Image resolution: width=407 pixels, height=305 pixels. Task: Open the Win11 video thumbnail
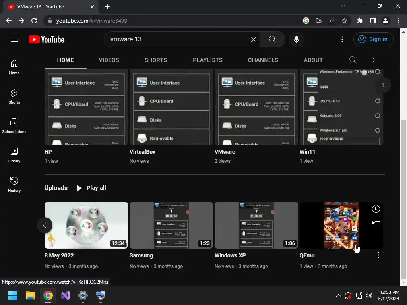coord(341,107)
